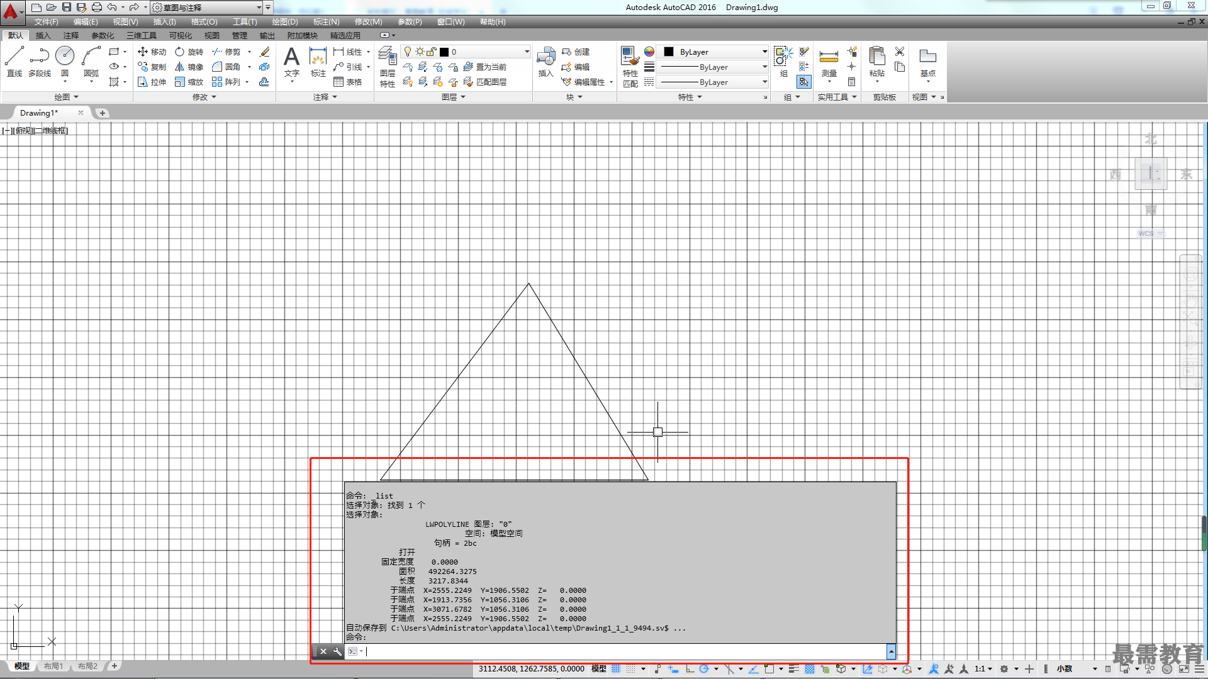Click 创建 (Create block) button
This screenshot has height=679, width=1208.
[x=576, y=52]
